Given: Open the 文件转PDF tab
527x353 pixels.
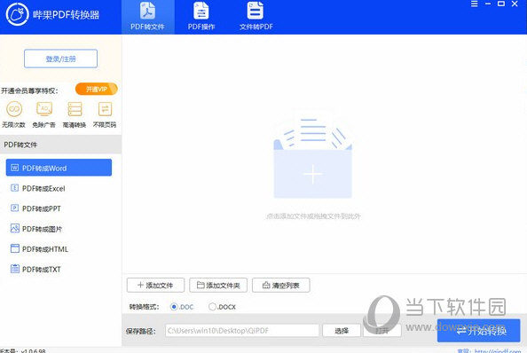Looking at the screenshot, I should point(256,17).
